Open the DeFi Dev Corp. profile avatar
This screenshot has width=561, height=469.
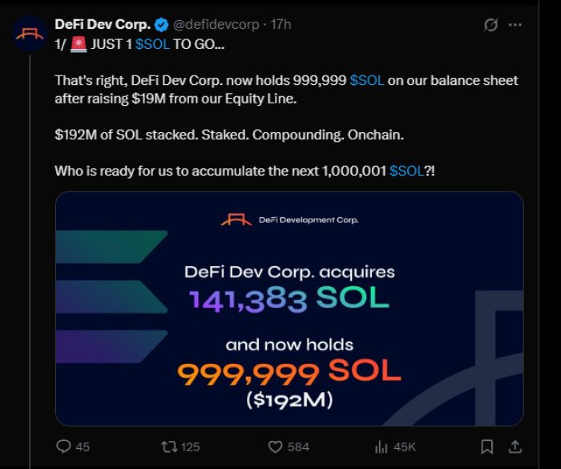click(29, 33)
